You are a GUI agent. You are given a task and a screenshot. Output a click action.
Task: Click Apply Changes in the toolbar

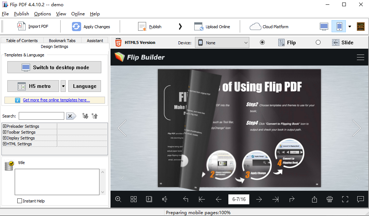click(91, 26)
